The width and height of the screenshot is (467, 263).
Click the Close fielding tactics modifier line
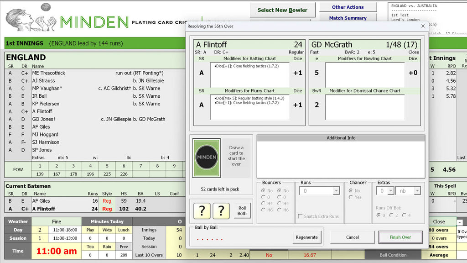247,66
